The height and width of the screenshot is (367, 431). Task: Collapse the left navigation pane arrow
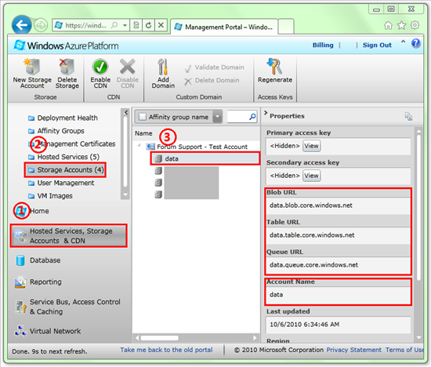pyautogui.click(x=126, y=112)
